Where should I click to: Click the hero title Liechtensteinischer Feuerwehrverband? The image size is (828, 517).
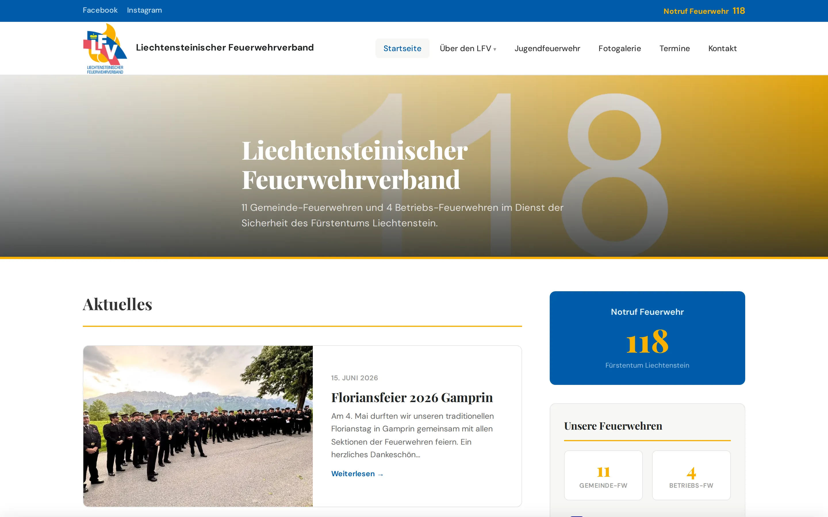(x=355, y=165)
